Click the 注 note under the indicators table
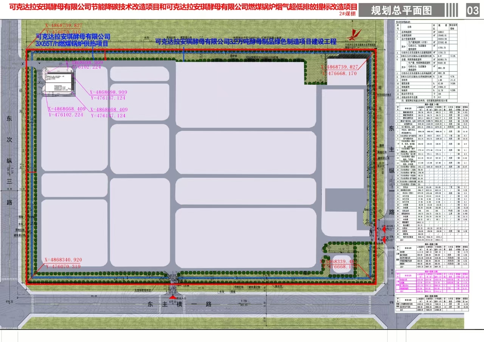The width and height of the screenshot is (484, 342). click(x=425, y=101)
